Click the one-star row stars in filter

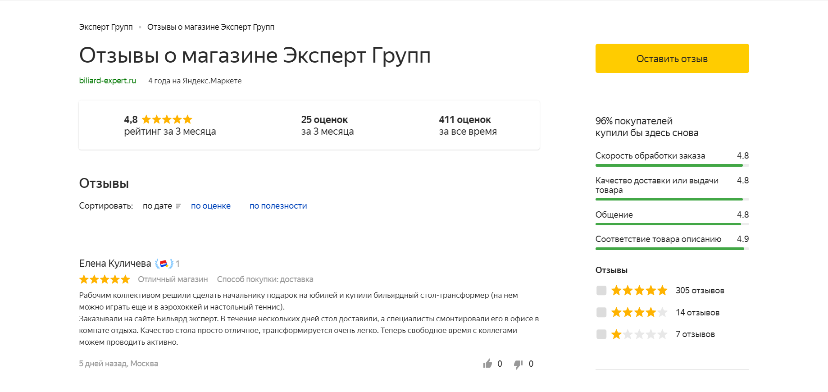click(639, 334)
